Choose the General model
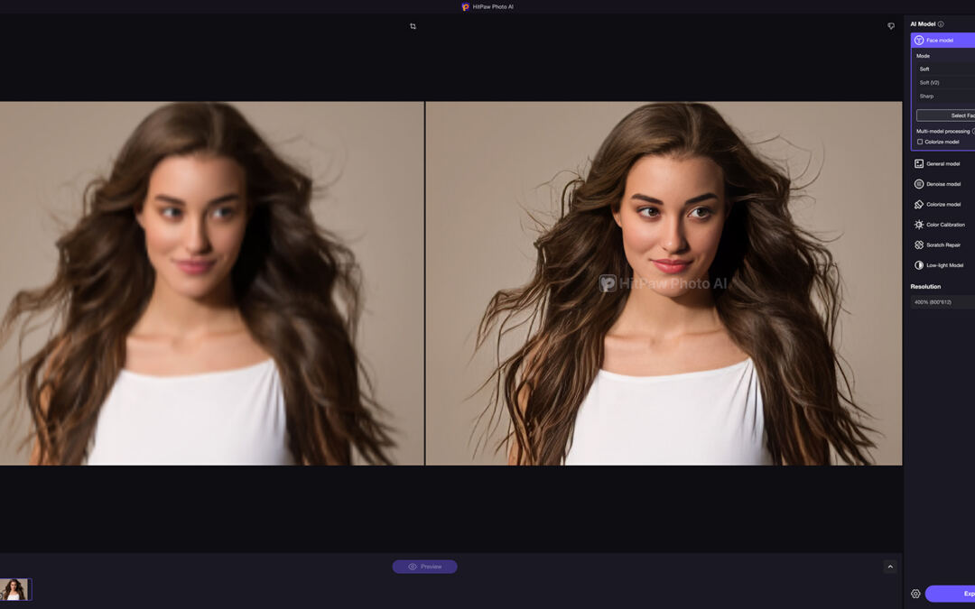Image resolution: width=975 pixels, height=609 pixels. (x=942, y=164)
